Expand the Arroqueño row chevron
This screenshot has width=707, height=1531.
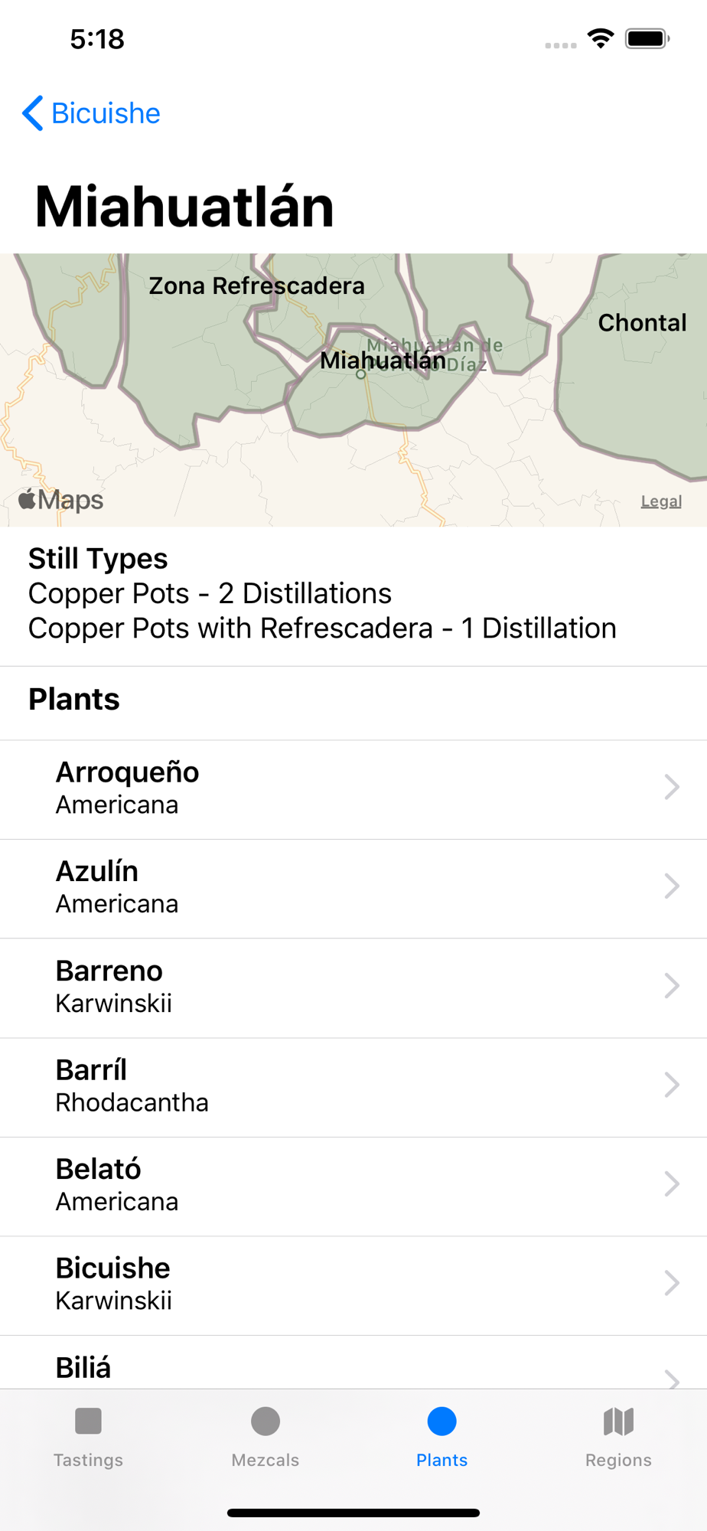pos(672,787)
